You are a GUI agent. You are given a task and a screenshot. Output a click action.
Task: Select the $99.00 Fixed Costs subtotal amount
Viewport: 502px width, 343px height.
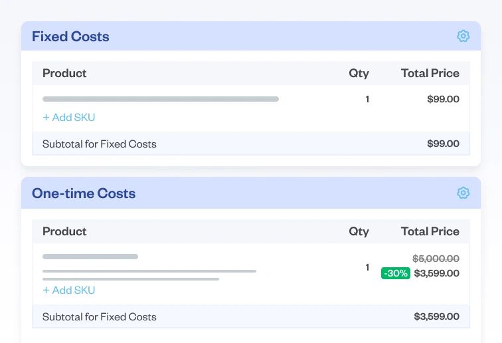click(443, 144)
